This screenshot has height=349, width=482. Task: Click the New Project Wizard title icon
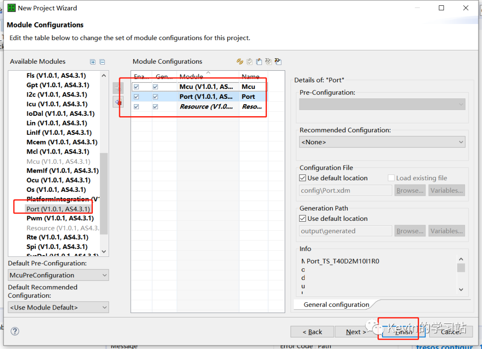click(x=11, y=8)
